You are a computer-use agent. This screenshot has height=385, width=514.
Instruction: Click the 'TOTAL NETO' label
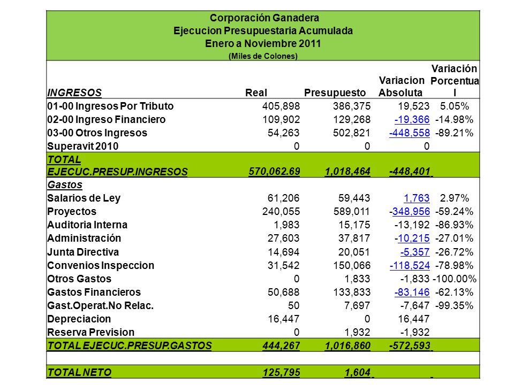pyautogui.click(x=79, y=372)
